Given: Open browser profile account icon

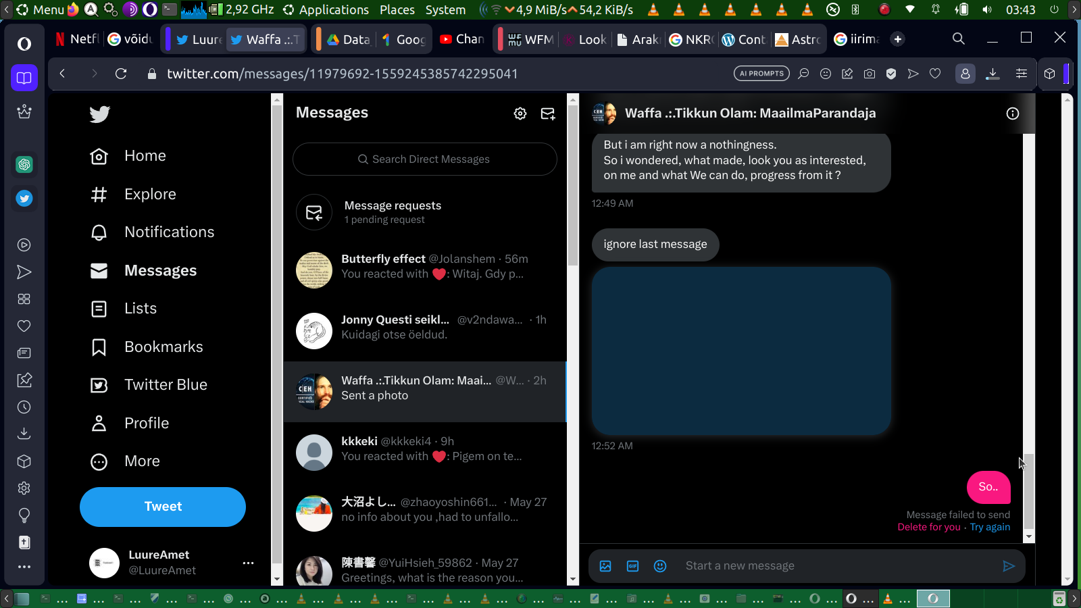Looking at the screenshot, I should point(965,74).
